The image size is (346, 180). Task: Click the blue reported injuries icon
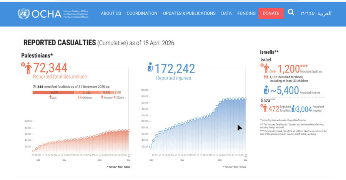(151, 68)
